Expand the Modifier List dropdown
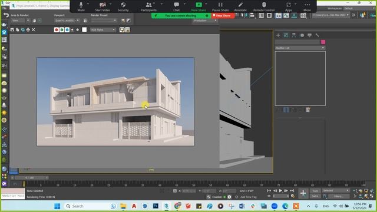The width and height of the screenshot is (377, 212). [x=300, y=48]
